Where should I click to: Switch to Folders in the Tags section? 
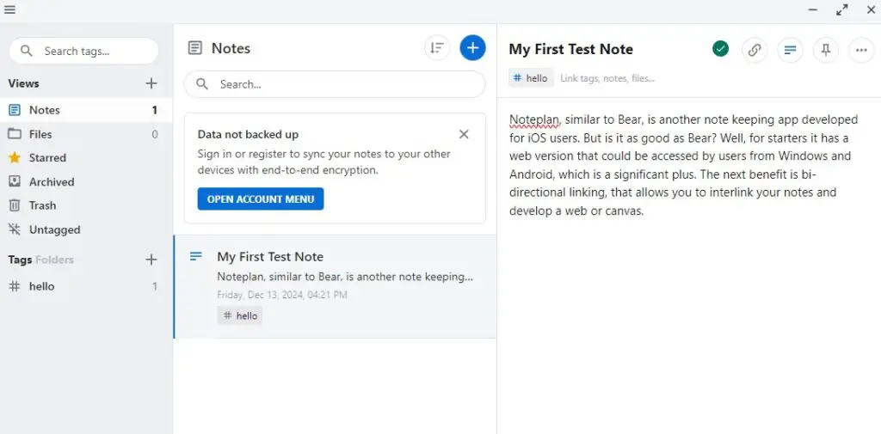click(54, 260)
